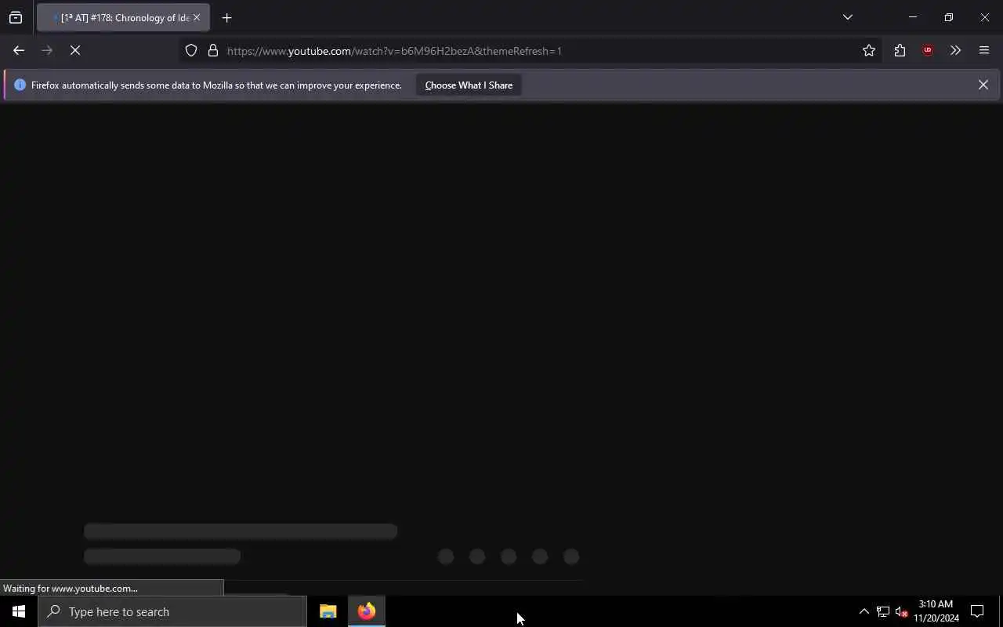Open network status tray icon
Screen dimensions: 1003x627
coord(882,611)
